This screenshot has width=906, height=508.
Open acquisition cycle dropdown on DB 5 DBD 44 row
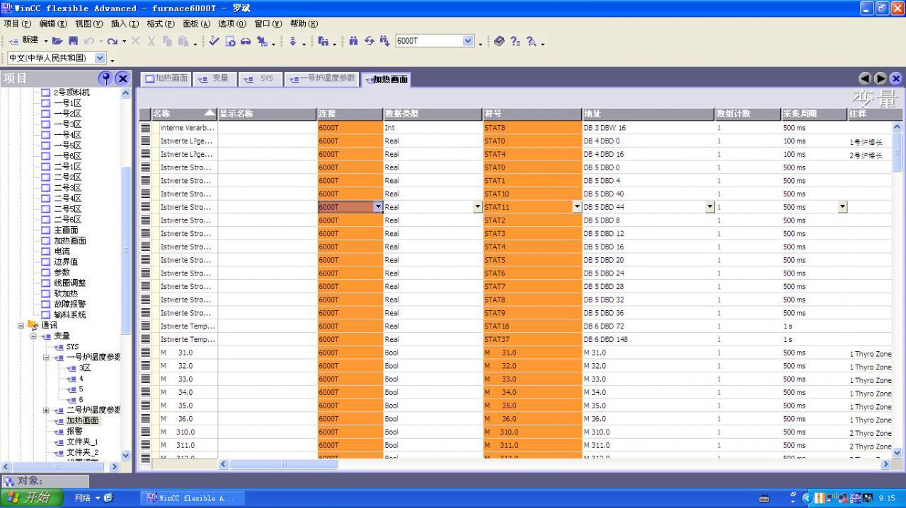click(x=842, y=206)
